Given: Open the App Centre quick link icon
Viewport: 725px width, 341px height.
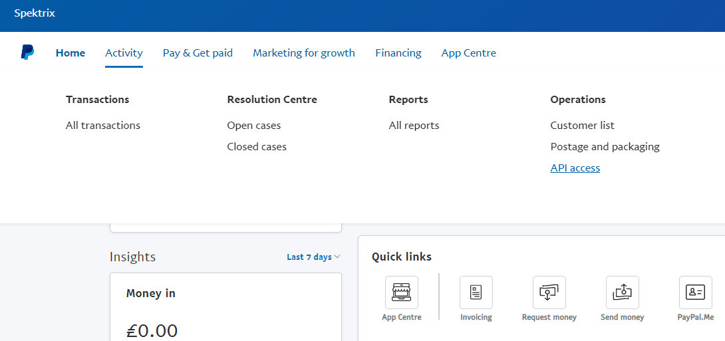Looking at the screenshot, I should point(401,292).
